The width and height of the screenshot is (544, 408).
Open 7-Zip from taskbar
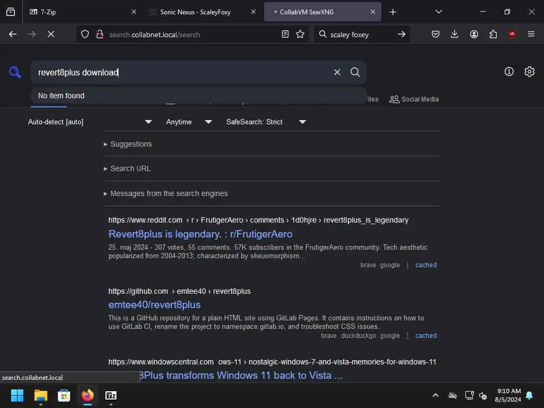tap(110, 395)
